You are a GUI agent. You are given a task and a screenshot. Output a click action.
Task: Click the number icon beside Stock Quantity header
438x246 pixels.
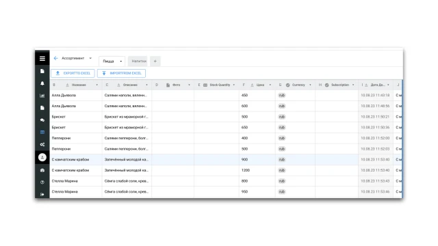[x=205, y=85]
